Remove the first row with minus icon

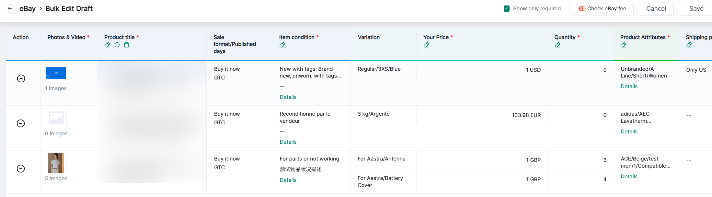click(x=21, y=78)
